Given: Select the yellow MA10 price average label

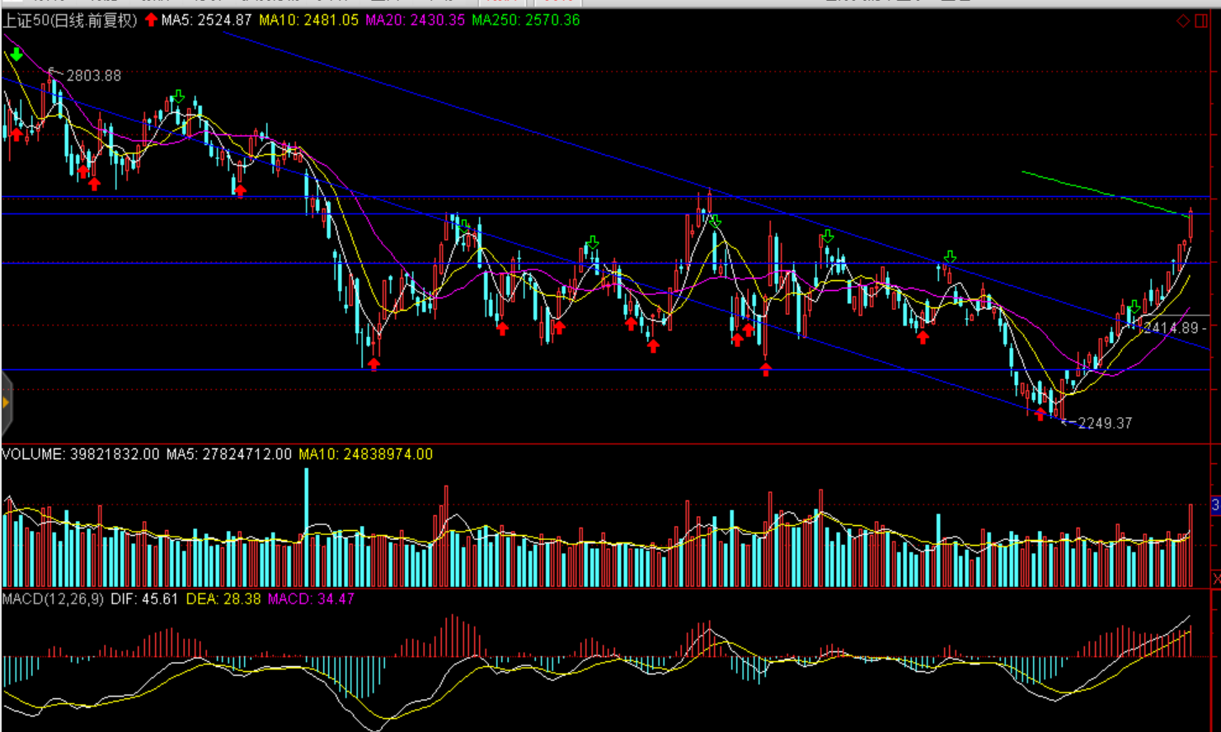Looking at the screenshot, I should click(308, 21).
